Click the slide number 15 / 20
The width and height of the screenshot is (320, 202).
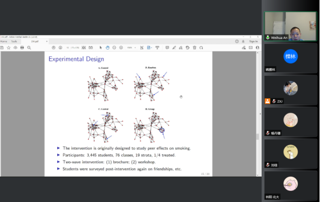click(205, 174)
